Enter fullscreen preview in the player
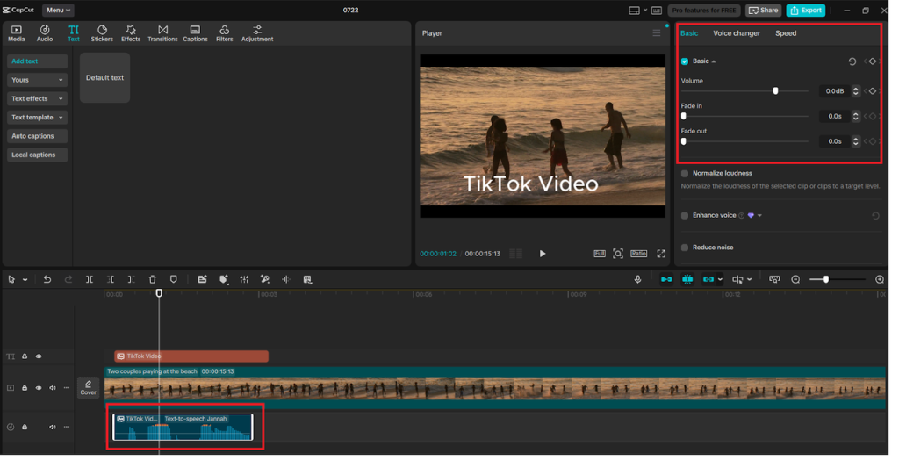This screenshot has width=899, height=475. [661, 254]
